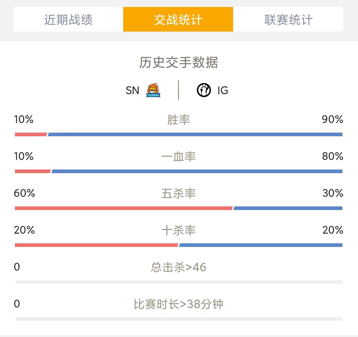Click the red 五杀率 bar segment
Viewport: 358px width, 337px height.
[124, 208]
